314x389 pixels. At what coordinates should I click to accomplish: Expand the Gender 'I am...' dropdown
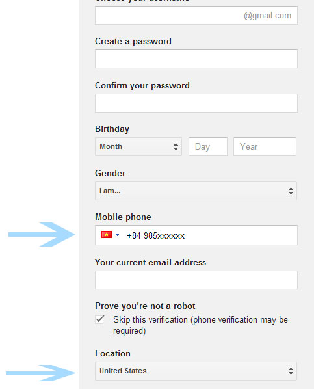196,191
